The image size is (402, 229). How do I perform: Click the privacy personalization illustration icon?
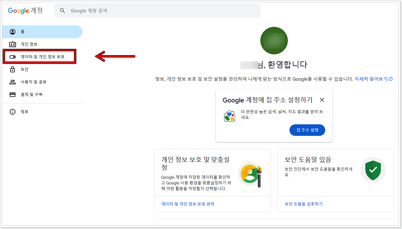point(250,175)
